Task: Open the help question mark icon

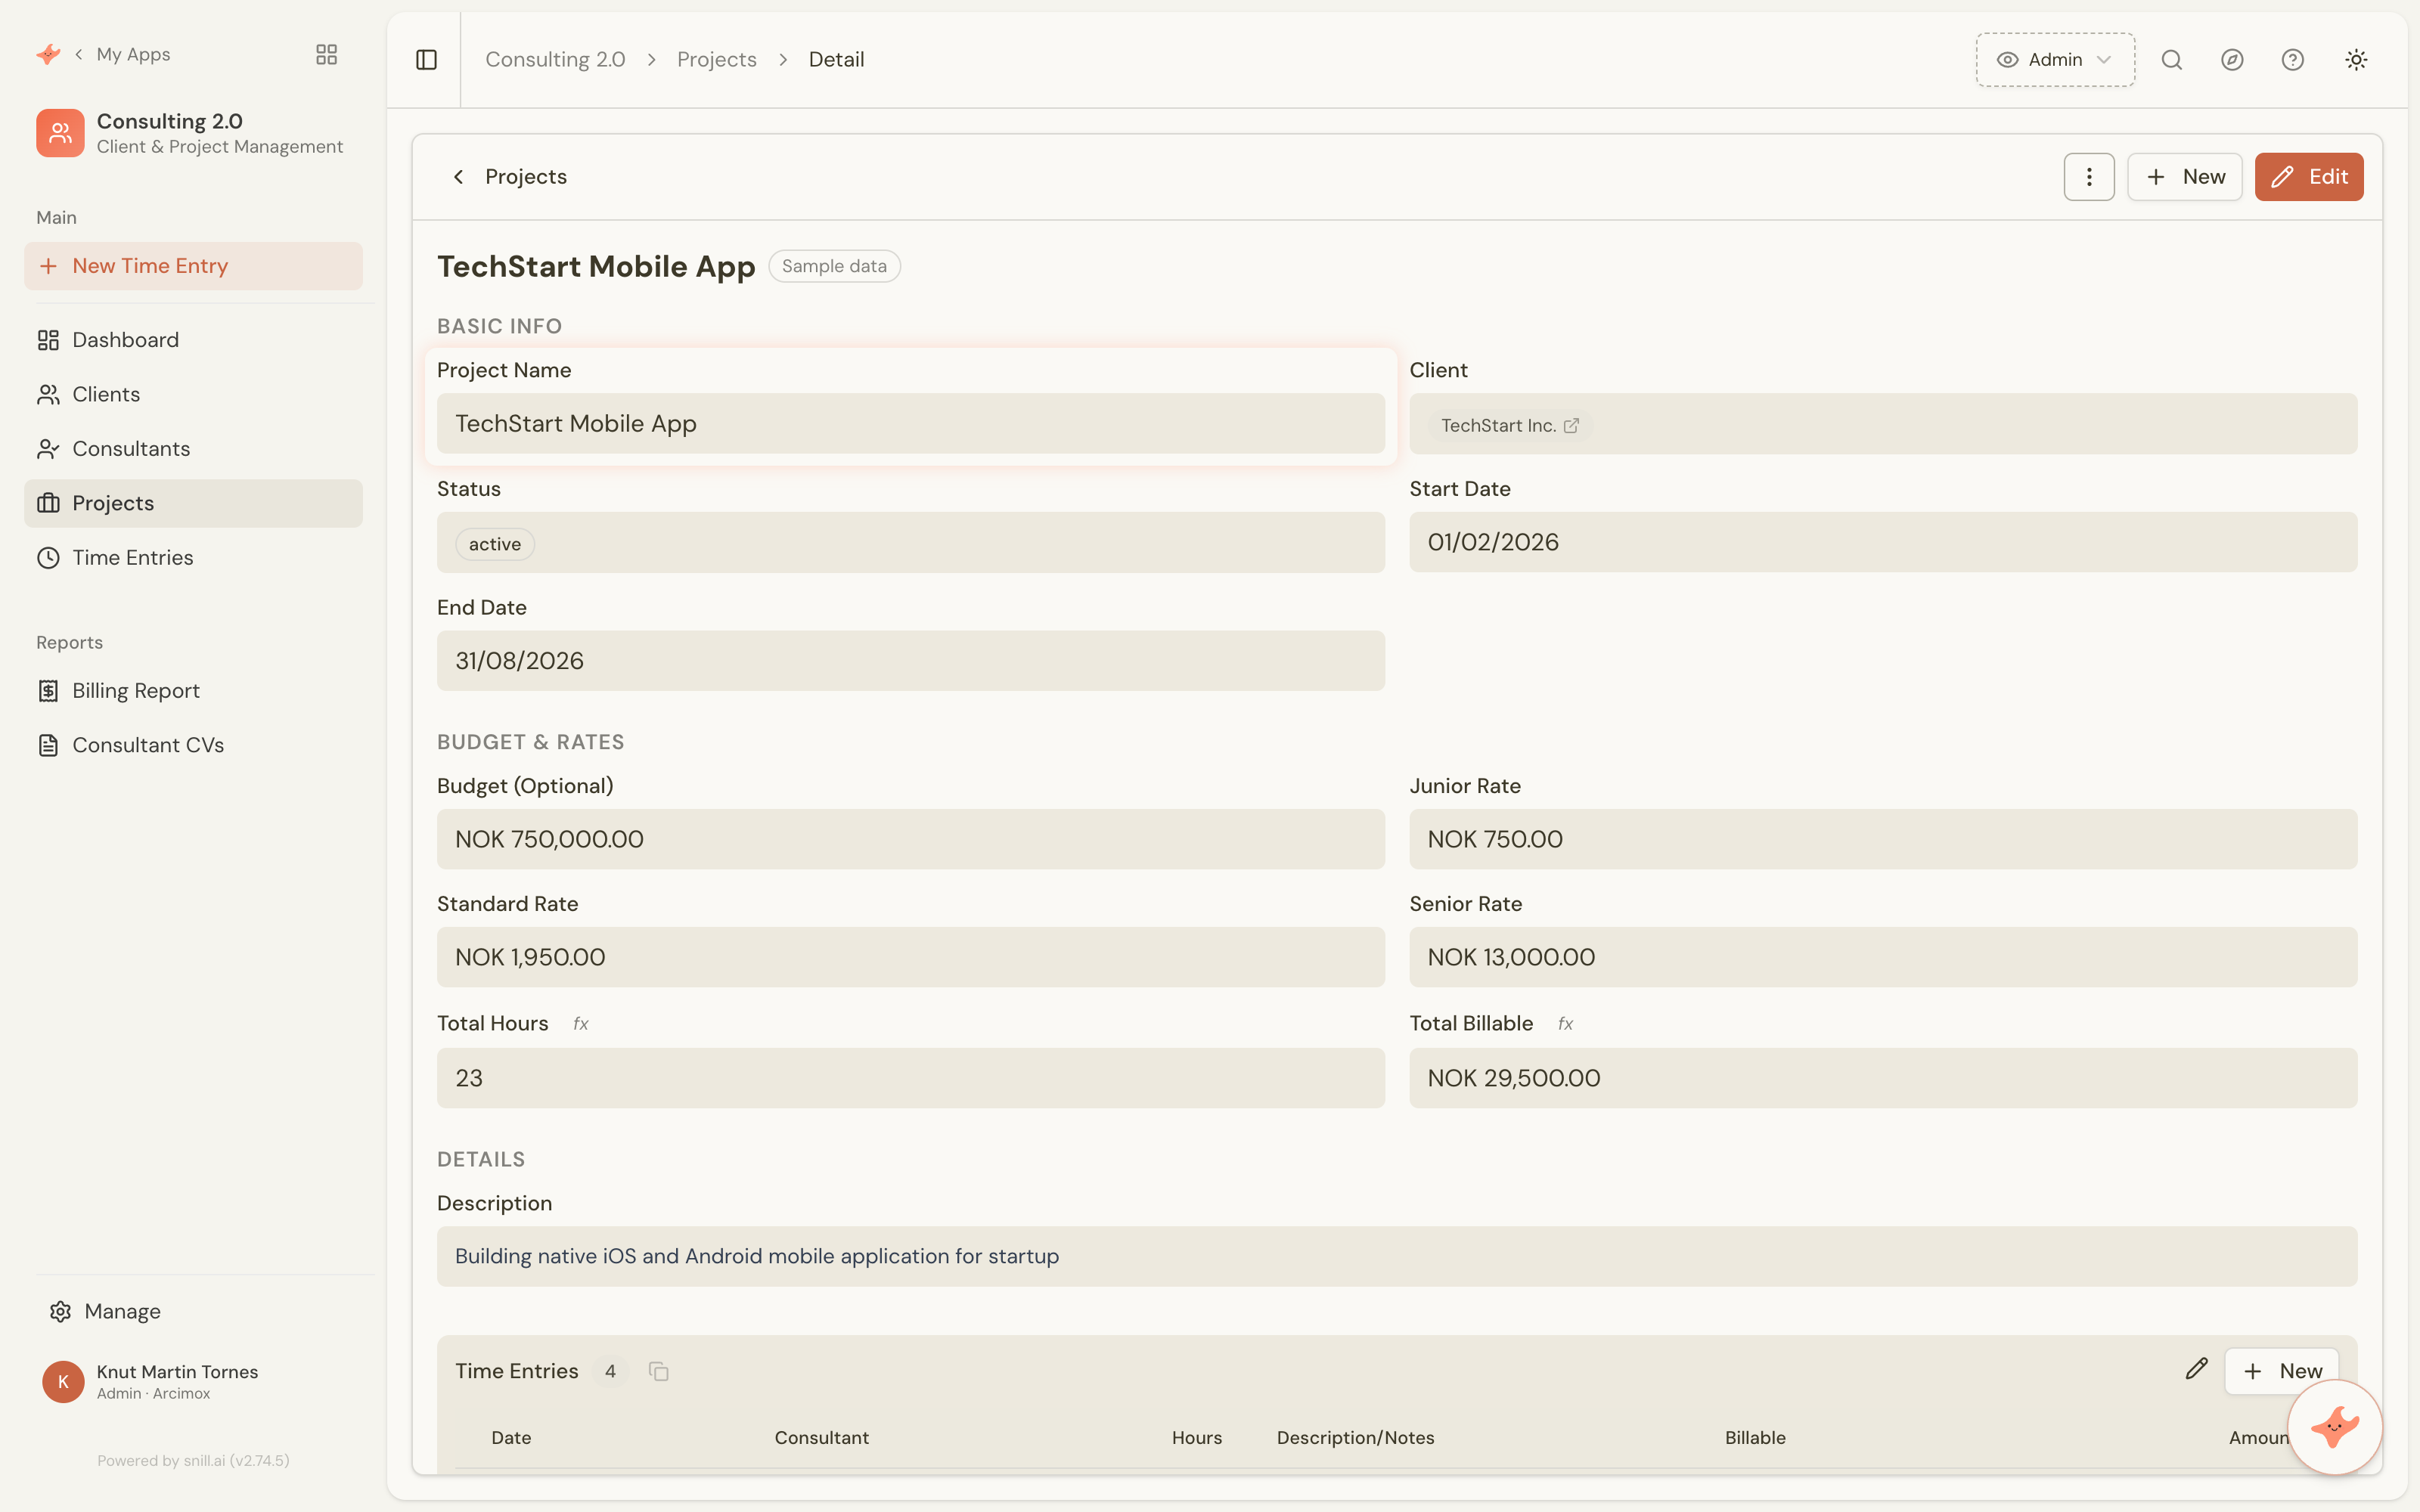Action: tap(2293, 60)
